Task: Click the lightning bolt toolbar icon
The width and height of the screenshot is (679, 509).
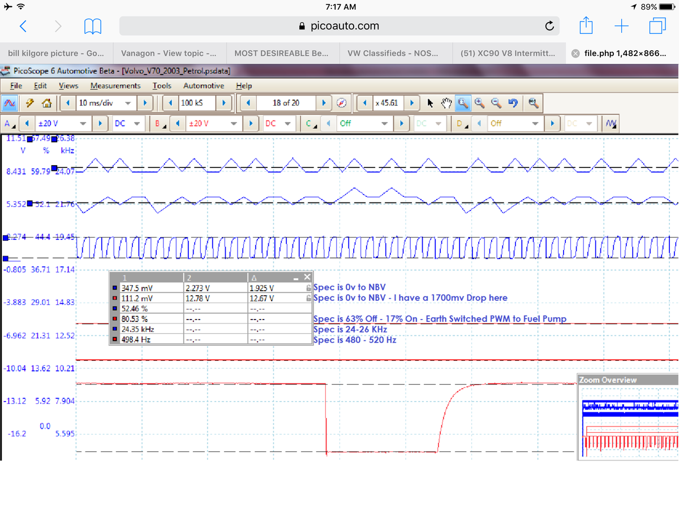Action: pyautogui.click(x=29, y=103)
